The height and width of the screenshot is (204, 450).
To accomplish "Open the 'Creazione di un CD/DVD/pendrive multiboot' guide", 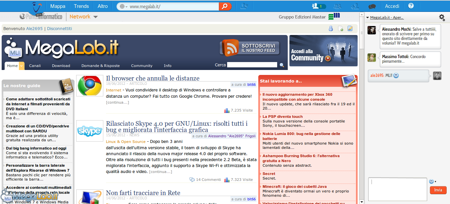I will point(37,128).
